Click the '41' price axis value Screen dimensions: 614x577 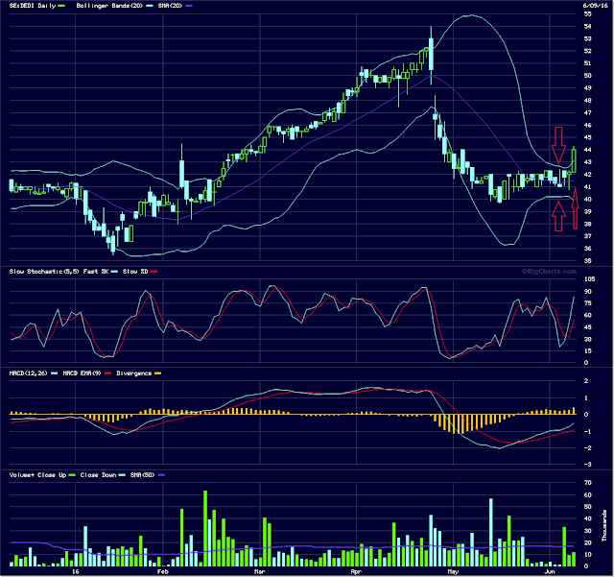pyautogui.click(x=587, y=187)
